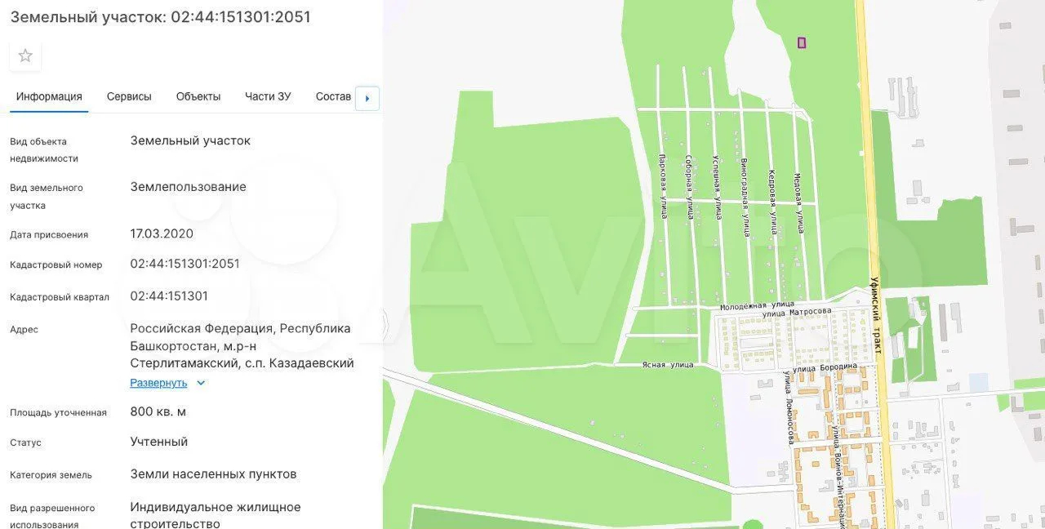1045x529 pixels.
Task: Open the Состав tab
Action: [x=333, y=96]
